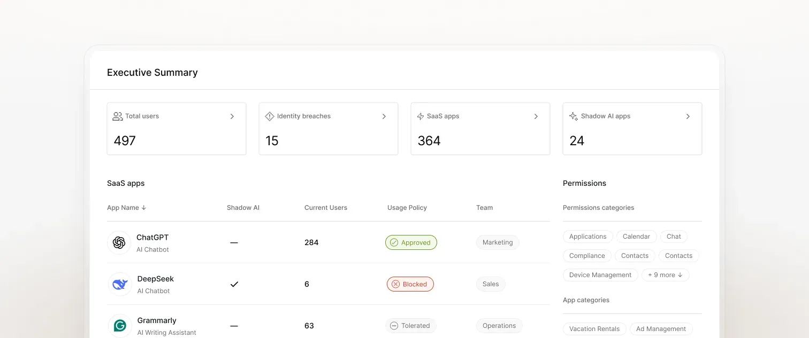Open Total users card chevron arrow
809x338 pixels.
tap(232, 116)
